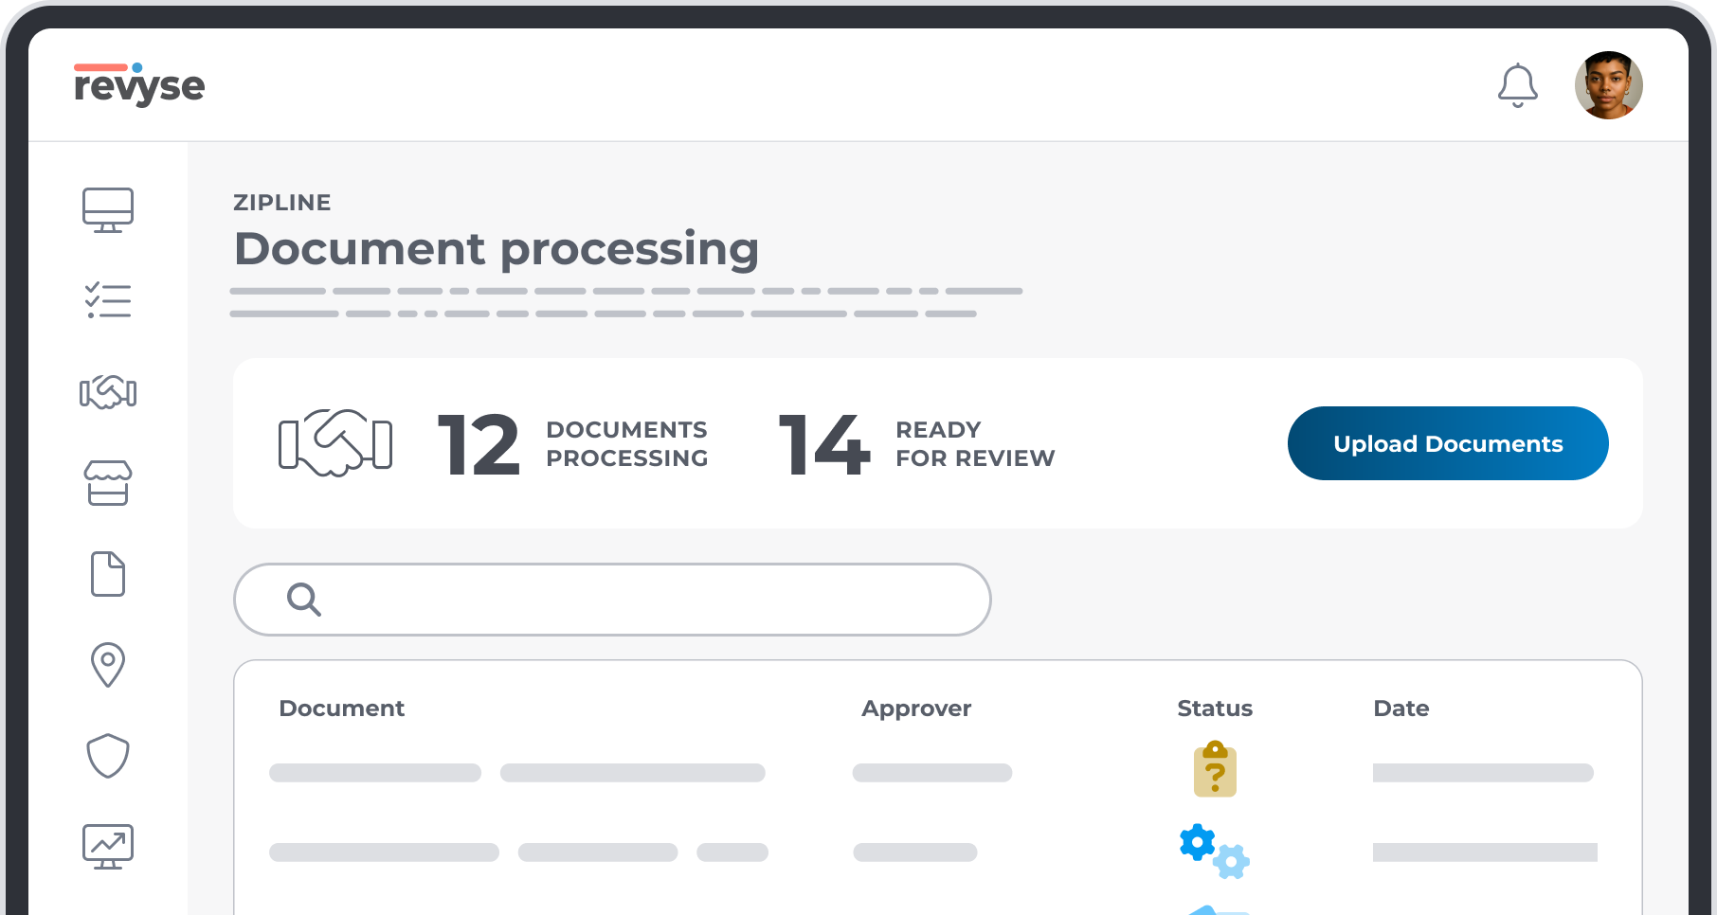The width and height of the screenshot is (1717, 915).
Task: Click the magnifying glass search icon
Action: click(x=304, y=600)
